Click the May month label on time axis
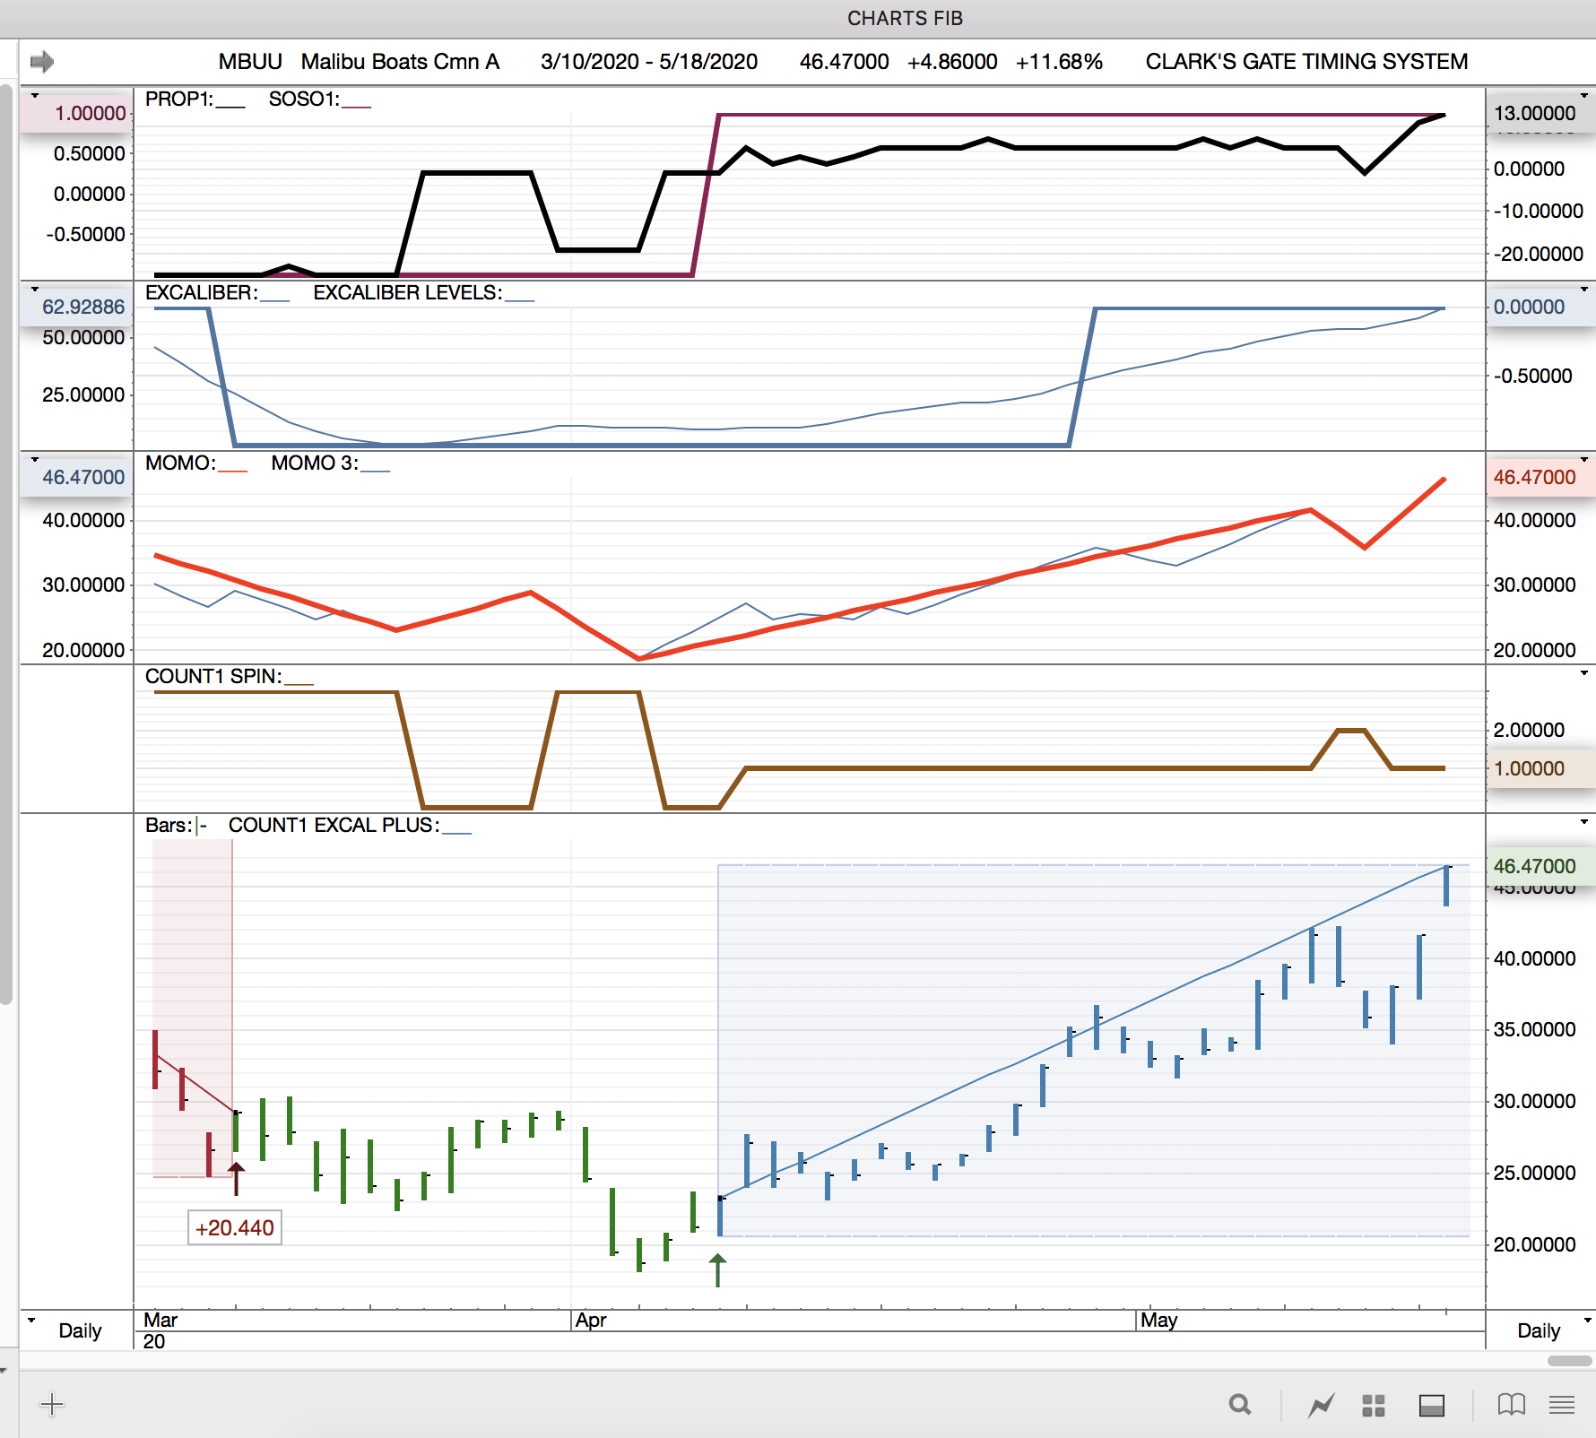The height and width of the screenshot is (1438, 1596). (x=1158, y=1320)
